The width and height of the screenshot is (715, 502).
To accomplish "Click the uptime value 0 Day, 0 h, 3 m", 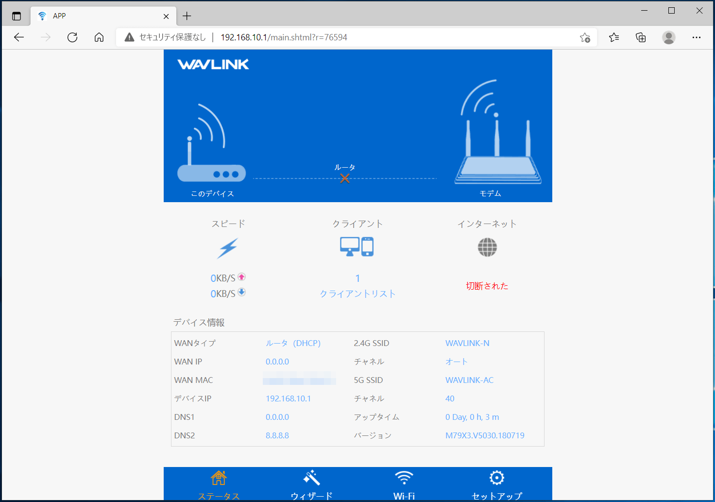I will (472, 417).
